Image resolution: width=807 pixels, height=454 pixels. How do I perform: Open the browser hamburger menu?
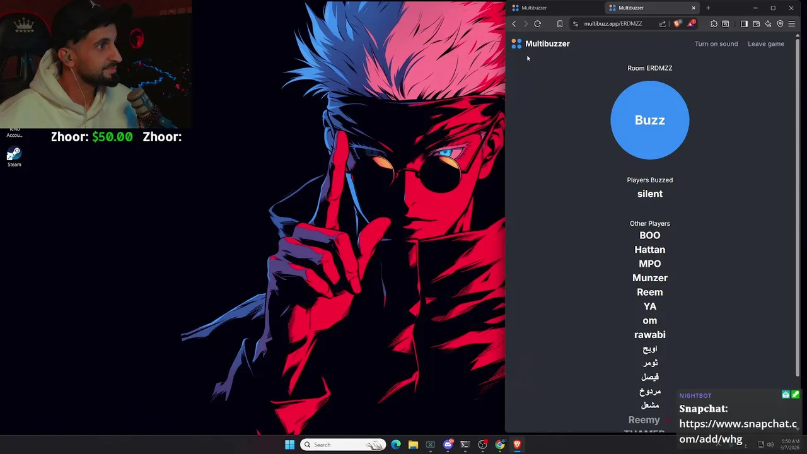tap(792, 24)
